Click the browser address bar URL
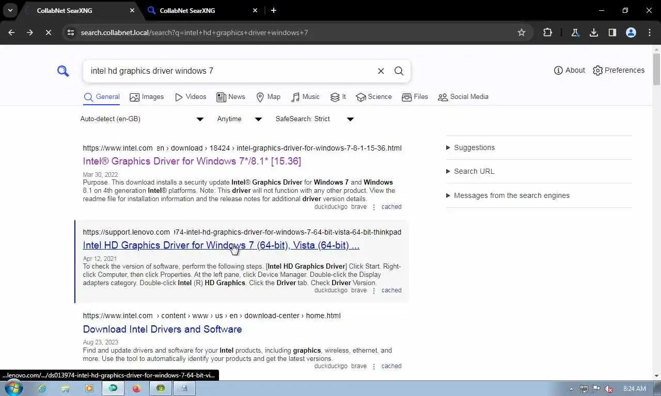The height and width of the screenshot is (396, 661). coord(194,32)
